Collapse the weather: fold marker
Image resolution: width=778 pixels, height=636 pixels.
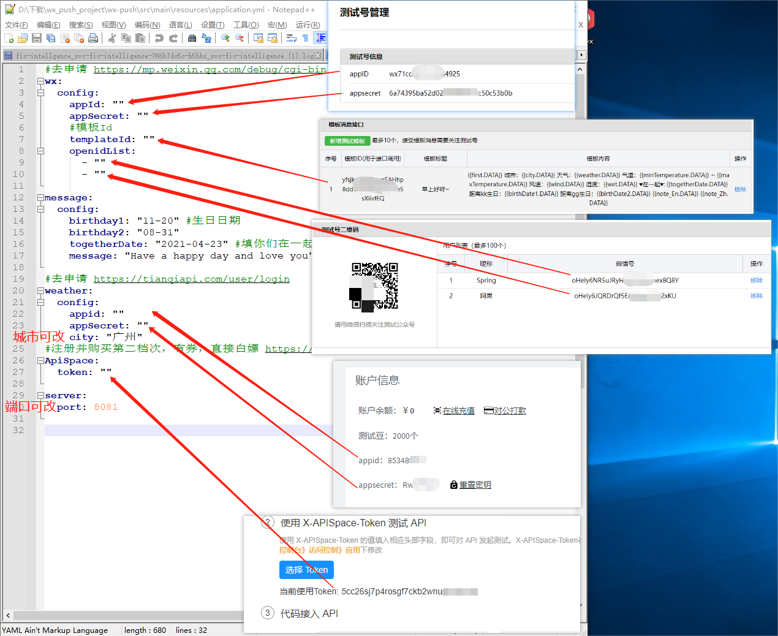point(40,290)
